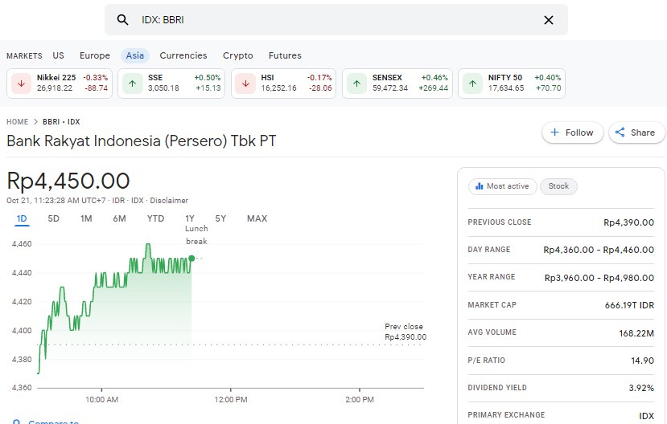Click the 4,460 y-axis label
This screenshot has height=424, width=667.
22,244
